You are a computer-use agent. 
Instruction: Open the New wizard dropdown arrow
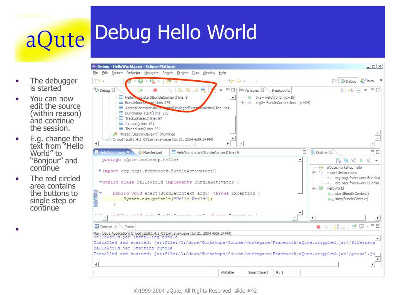point(104,81)
